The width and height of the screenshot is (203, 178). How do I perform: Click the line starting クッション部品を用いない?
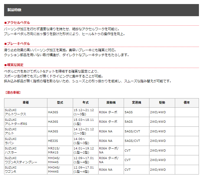[x=67, y=55]
